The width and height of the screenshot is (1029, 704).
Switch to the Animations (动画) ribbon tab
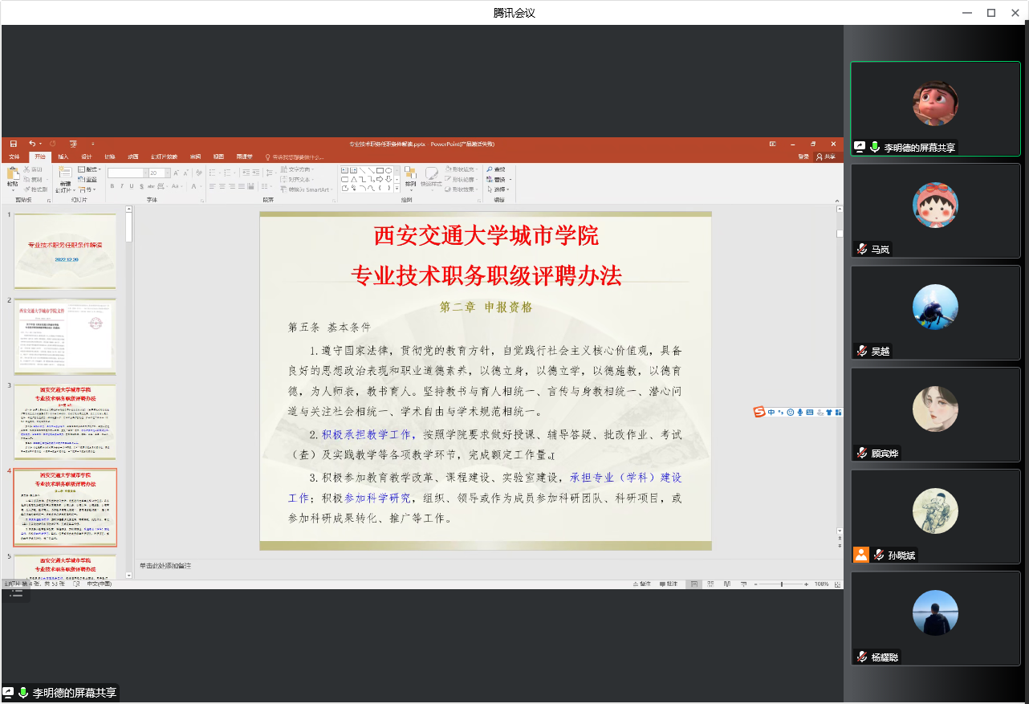tap(133, 157)
